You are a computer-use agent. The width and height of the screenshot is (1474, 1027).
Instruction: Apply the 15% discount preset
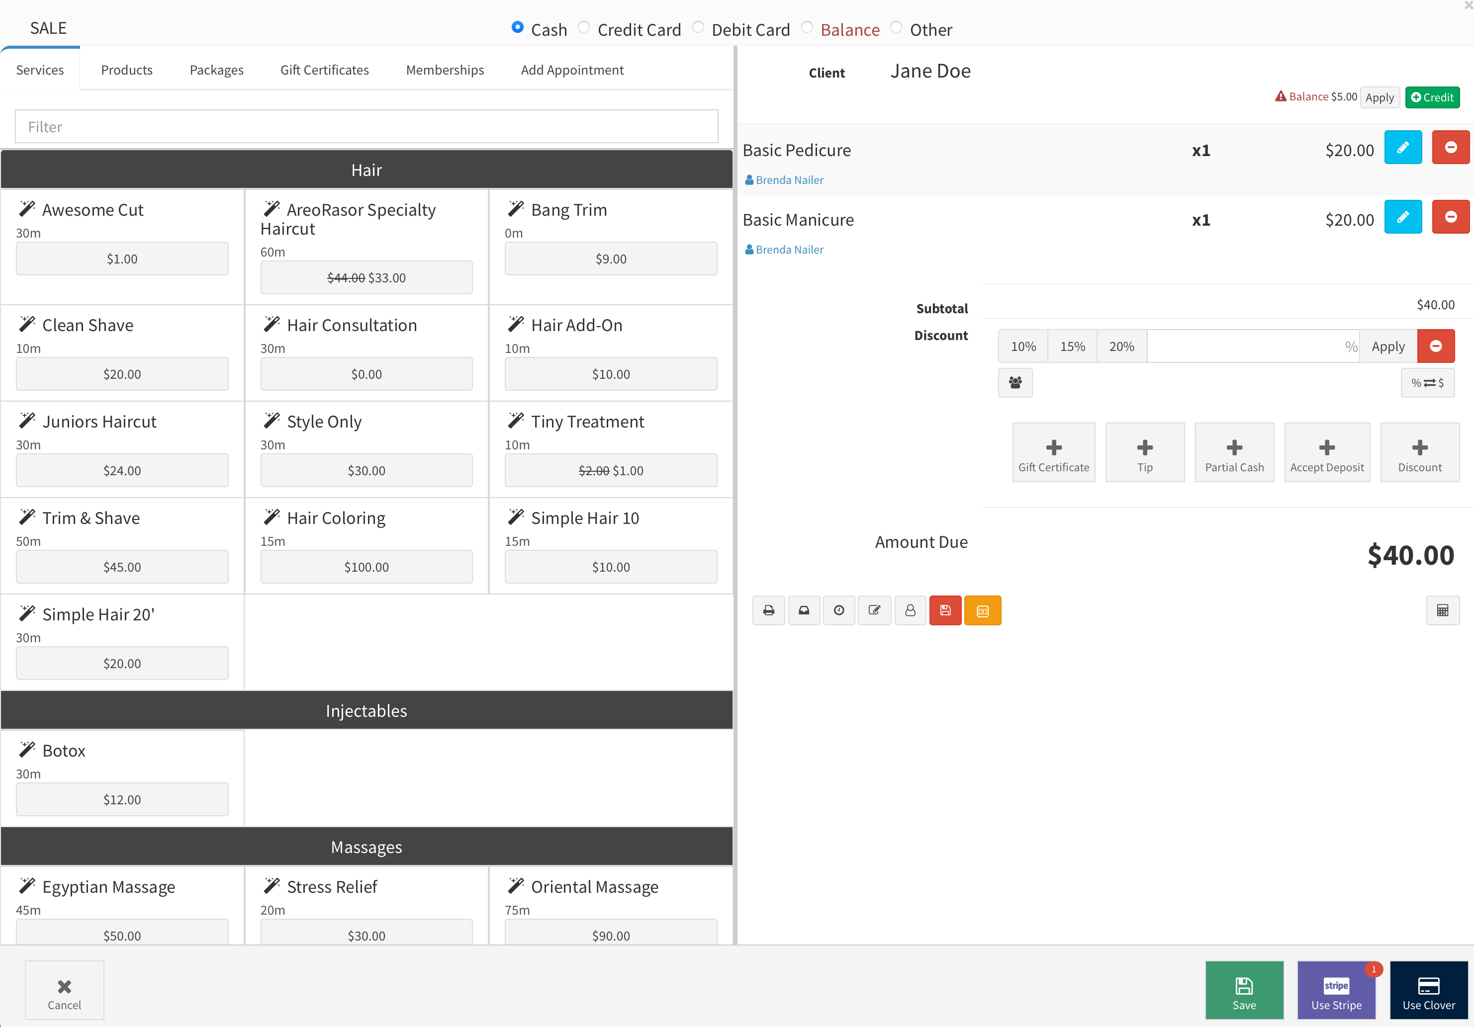(x=1072, y=346)
